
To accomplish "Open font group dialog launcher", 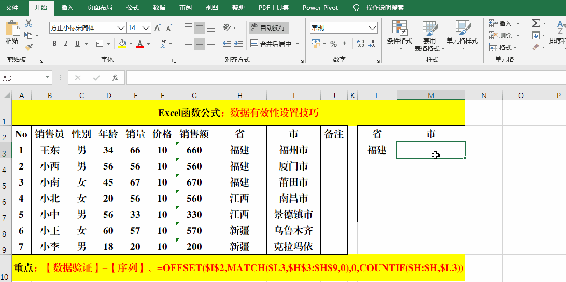I will click(174, 61).
